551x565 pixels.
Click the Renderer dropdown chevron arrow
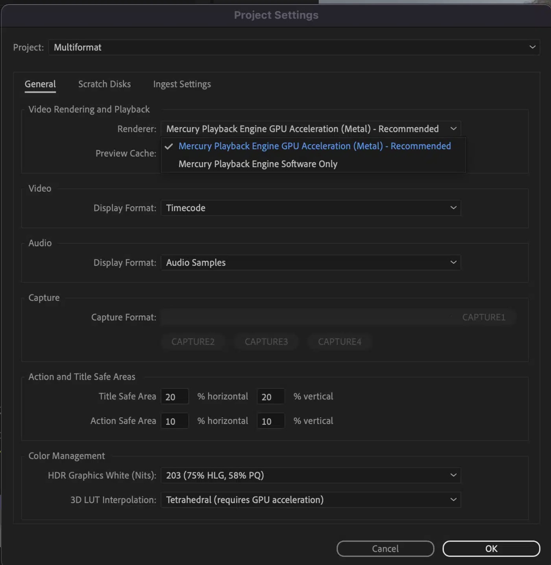click(453, 129)
